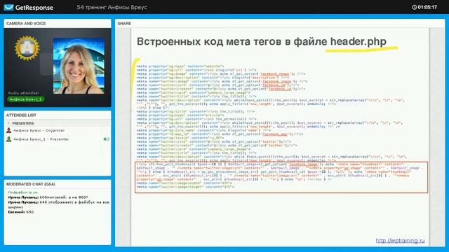Click the 54 тренинг Анфисы Бреус title

(x=112, y=8)
